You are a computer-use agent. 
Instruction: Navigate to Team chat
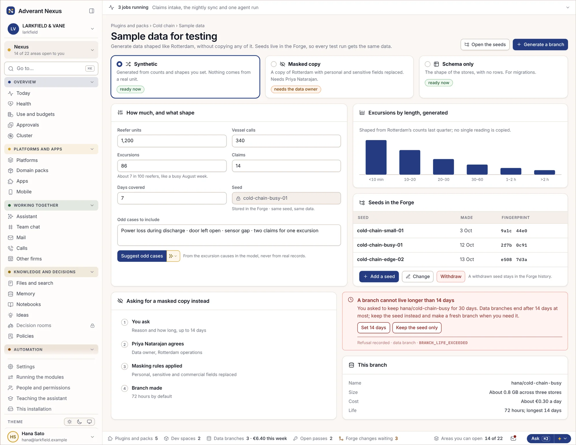pos(28,227)
